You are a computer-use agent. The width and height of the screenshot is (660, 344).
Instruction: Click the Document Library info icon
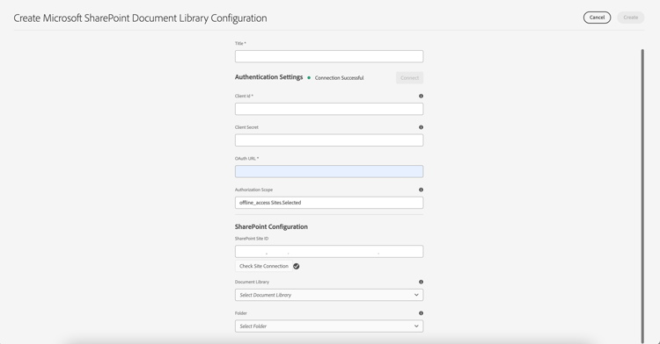point(421,282)
